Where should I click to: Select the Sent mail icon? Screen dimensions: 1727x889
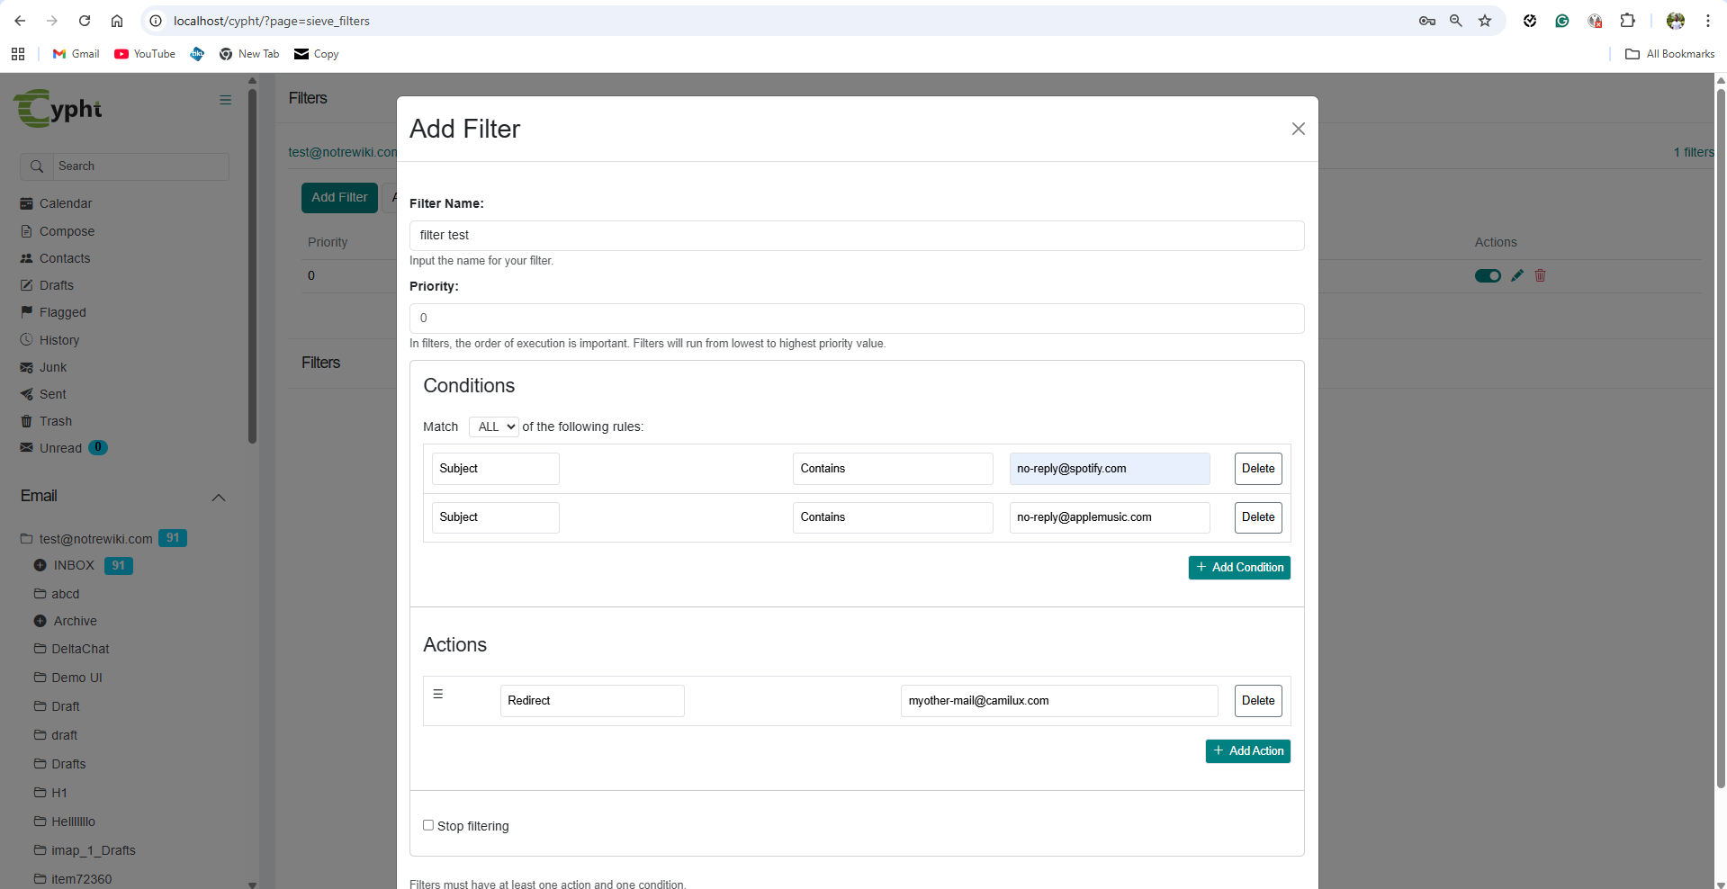(27, 394)
